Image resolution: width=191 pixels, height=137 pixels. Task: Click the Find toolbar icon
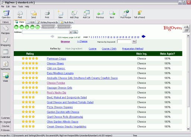(20, 14)
